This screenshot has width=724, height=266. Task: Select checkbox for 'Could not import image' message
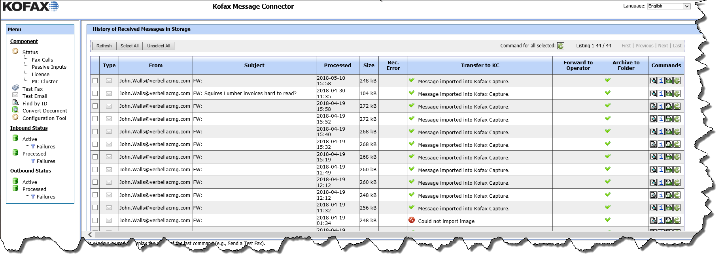click(x=95, y=220)
